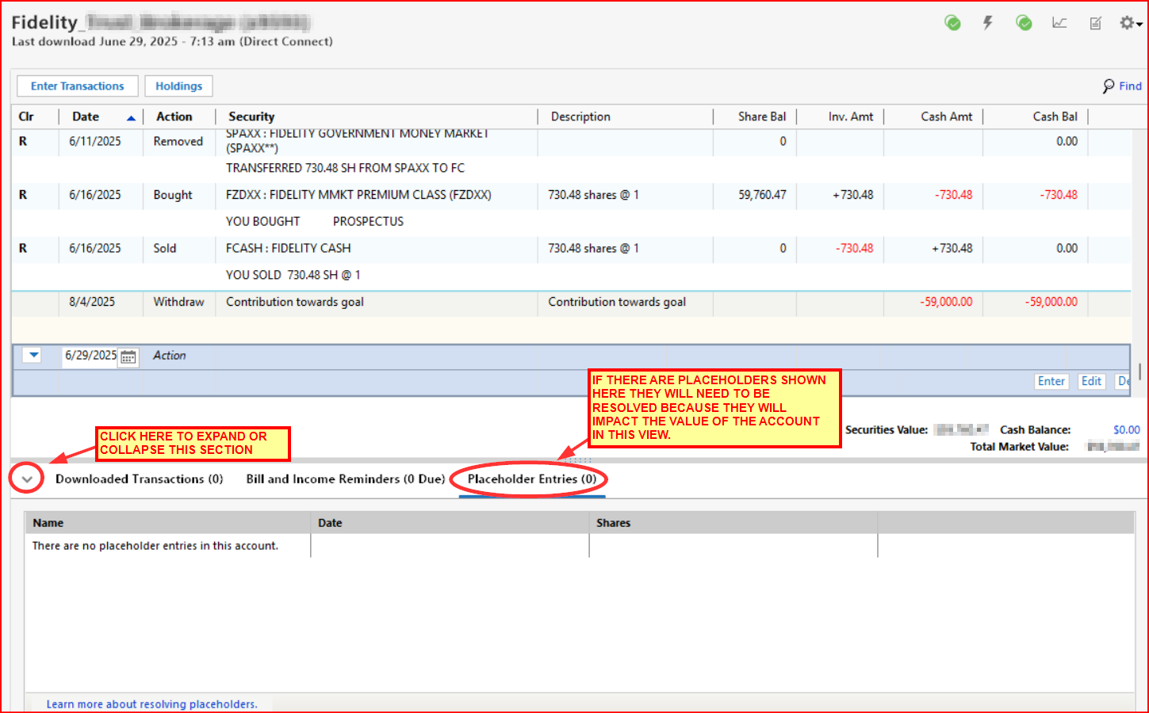This screenshot has height=713, width=1149.
Task: Click FCASH : FIDELITY CASH security name
Action: point(288,249)
